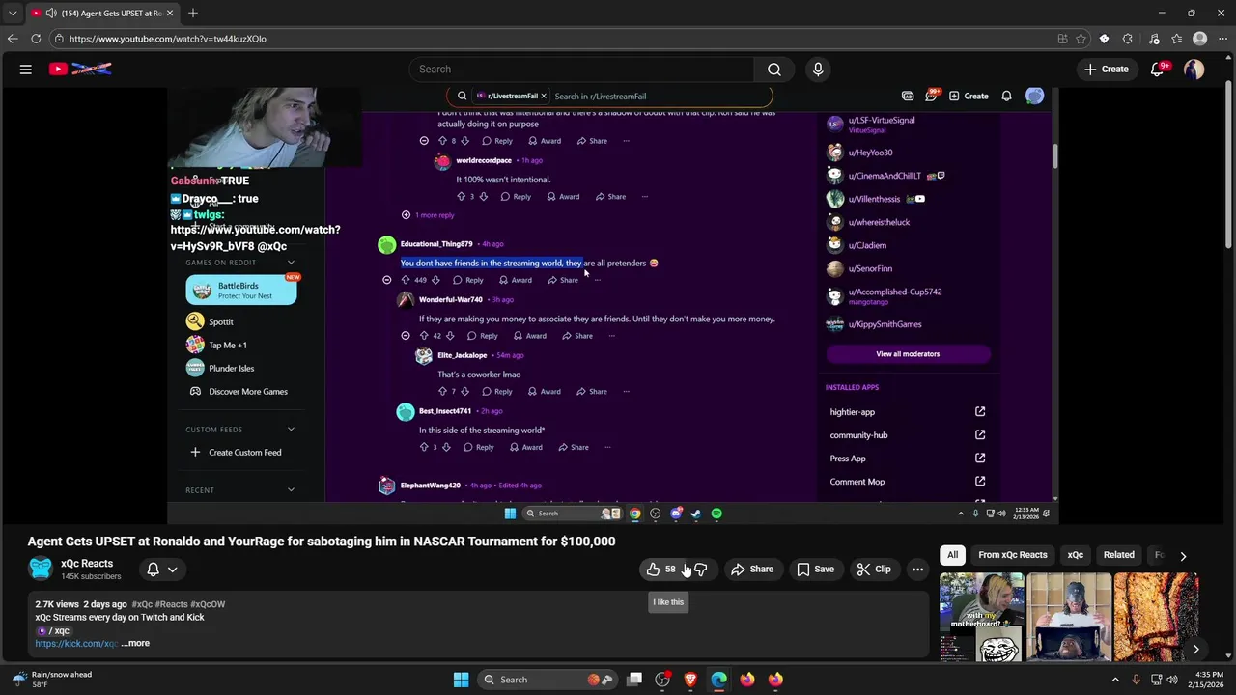The width and height of the screenshot is (1236, 695).
Task: Like this video thumbs up 58
Action: click(661, 570)
